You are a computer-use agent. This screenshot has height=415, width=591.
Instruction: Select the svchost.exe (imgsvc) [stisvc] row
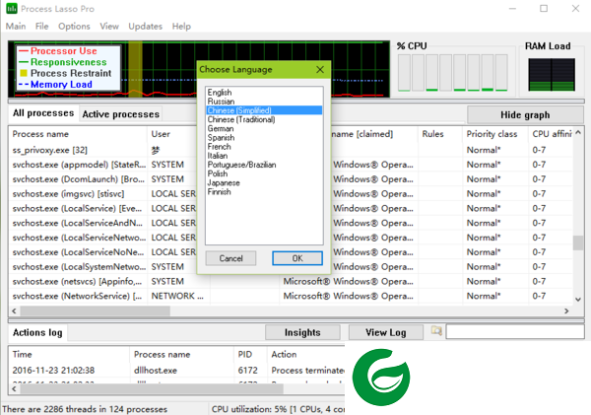(x=291, y=194)
